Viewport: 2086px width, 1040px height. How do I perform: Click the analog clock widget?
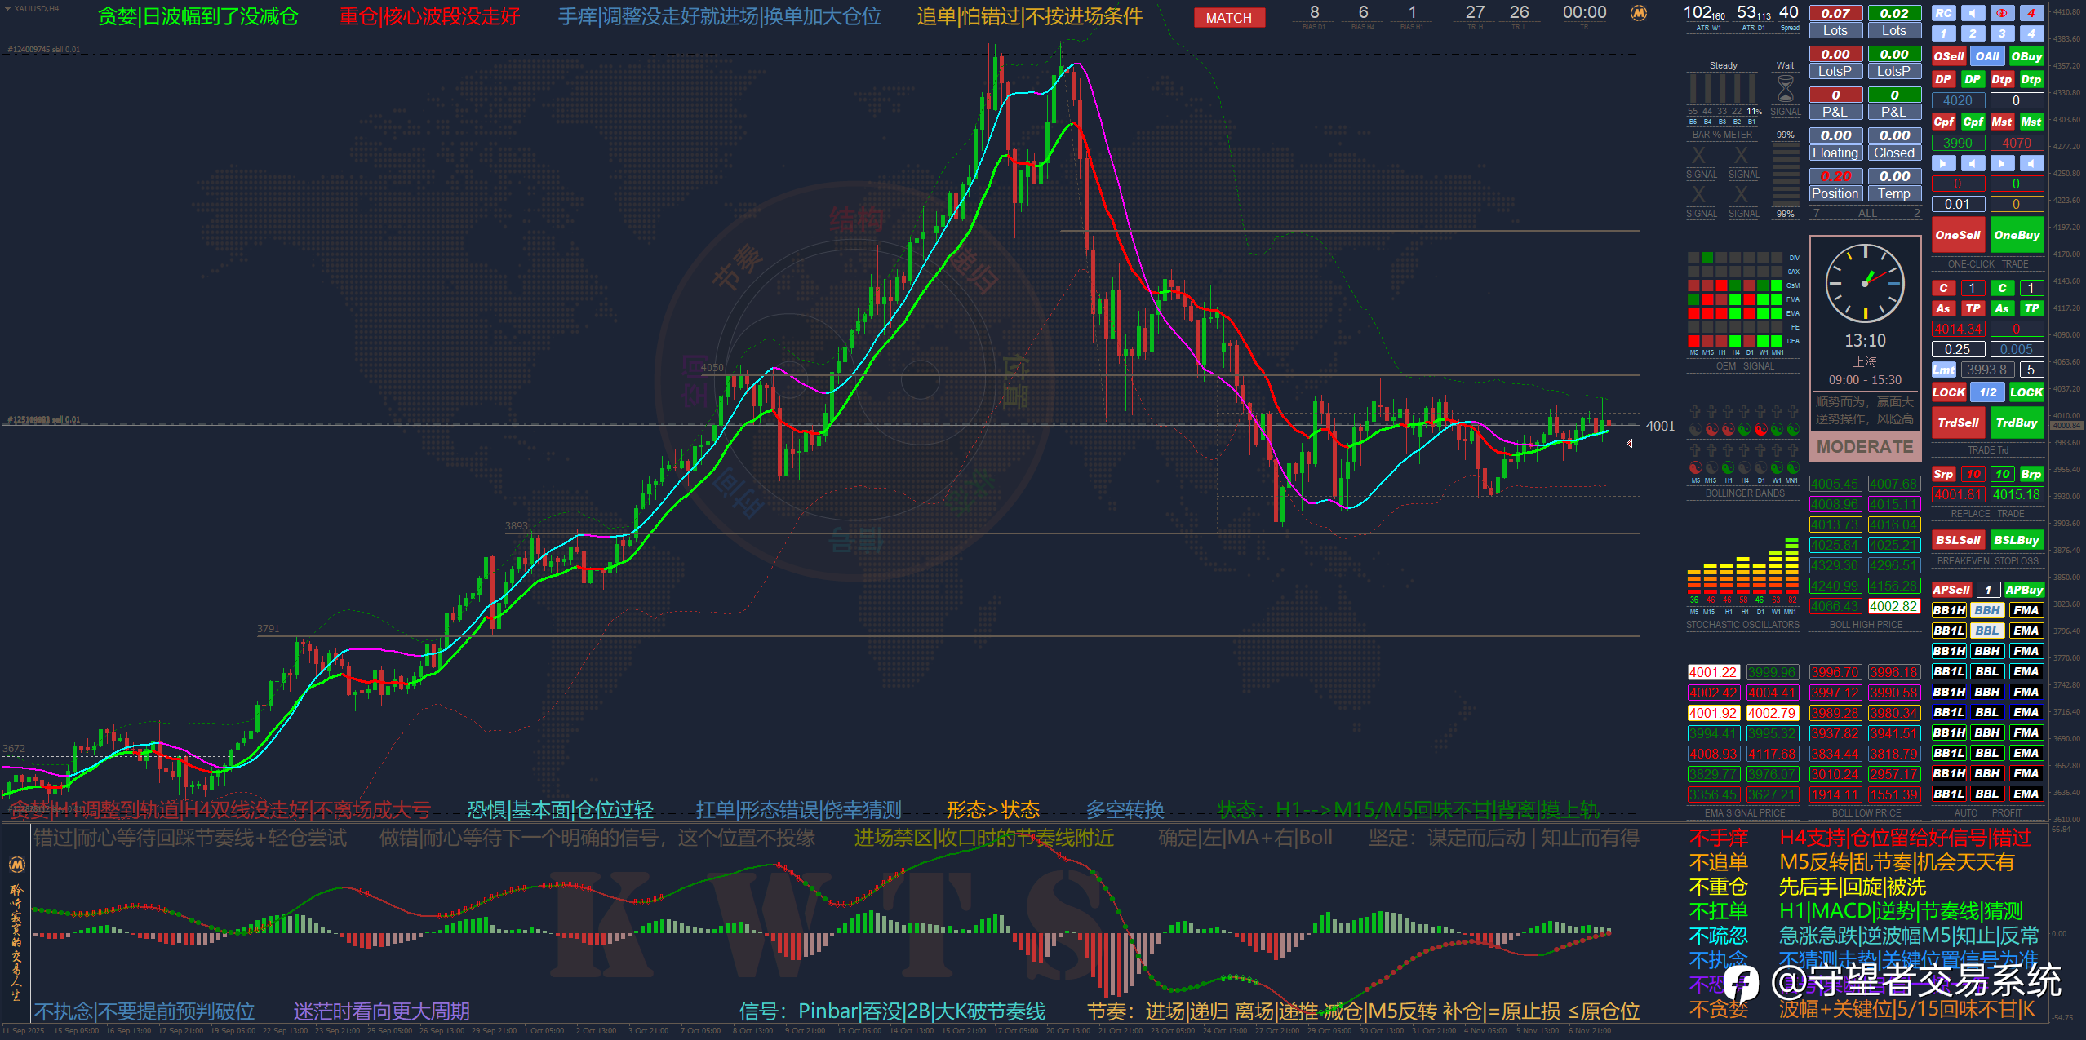(x=1865, y=283)
